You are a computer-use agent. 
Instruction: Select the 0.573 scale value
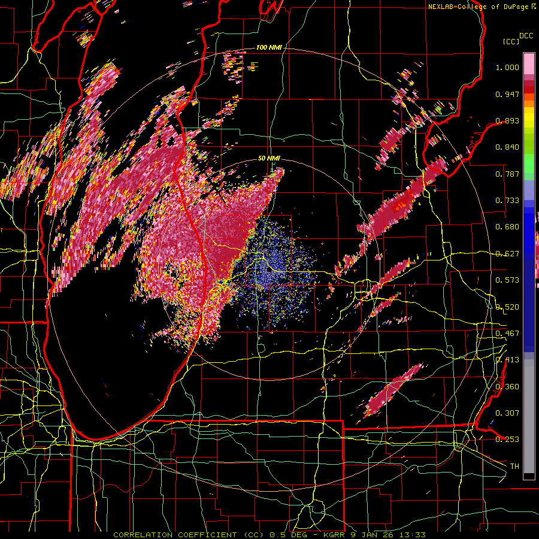tap(507, 280)
